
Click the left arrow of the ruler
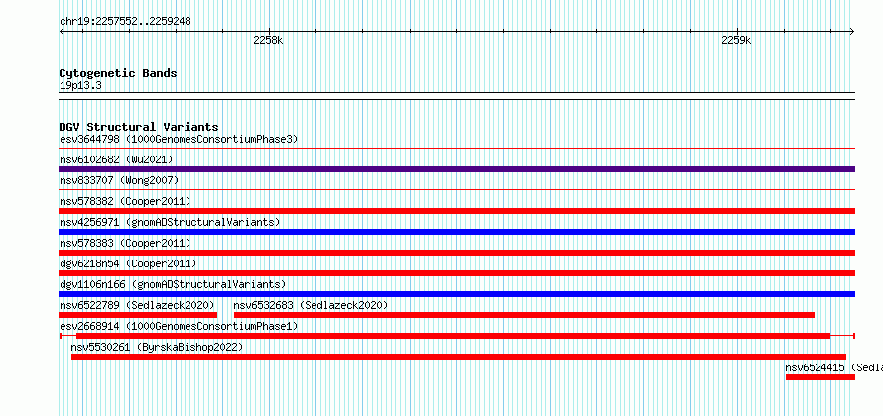coord(63,31)
